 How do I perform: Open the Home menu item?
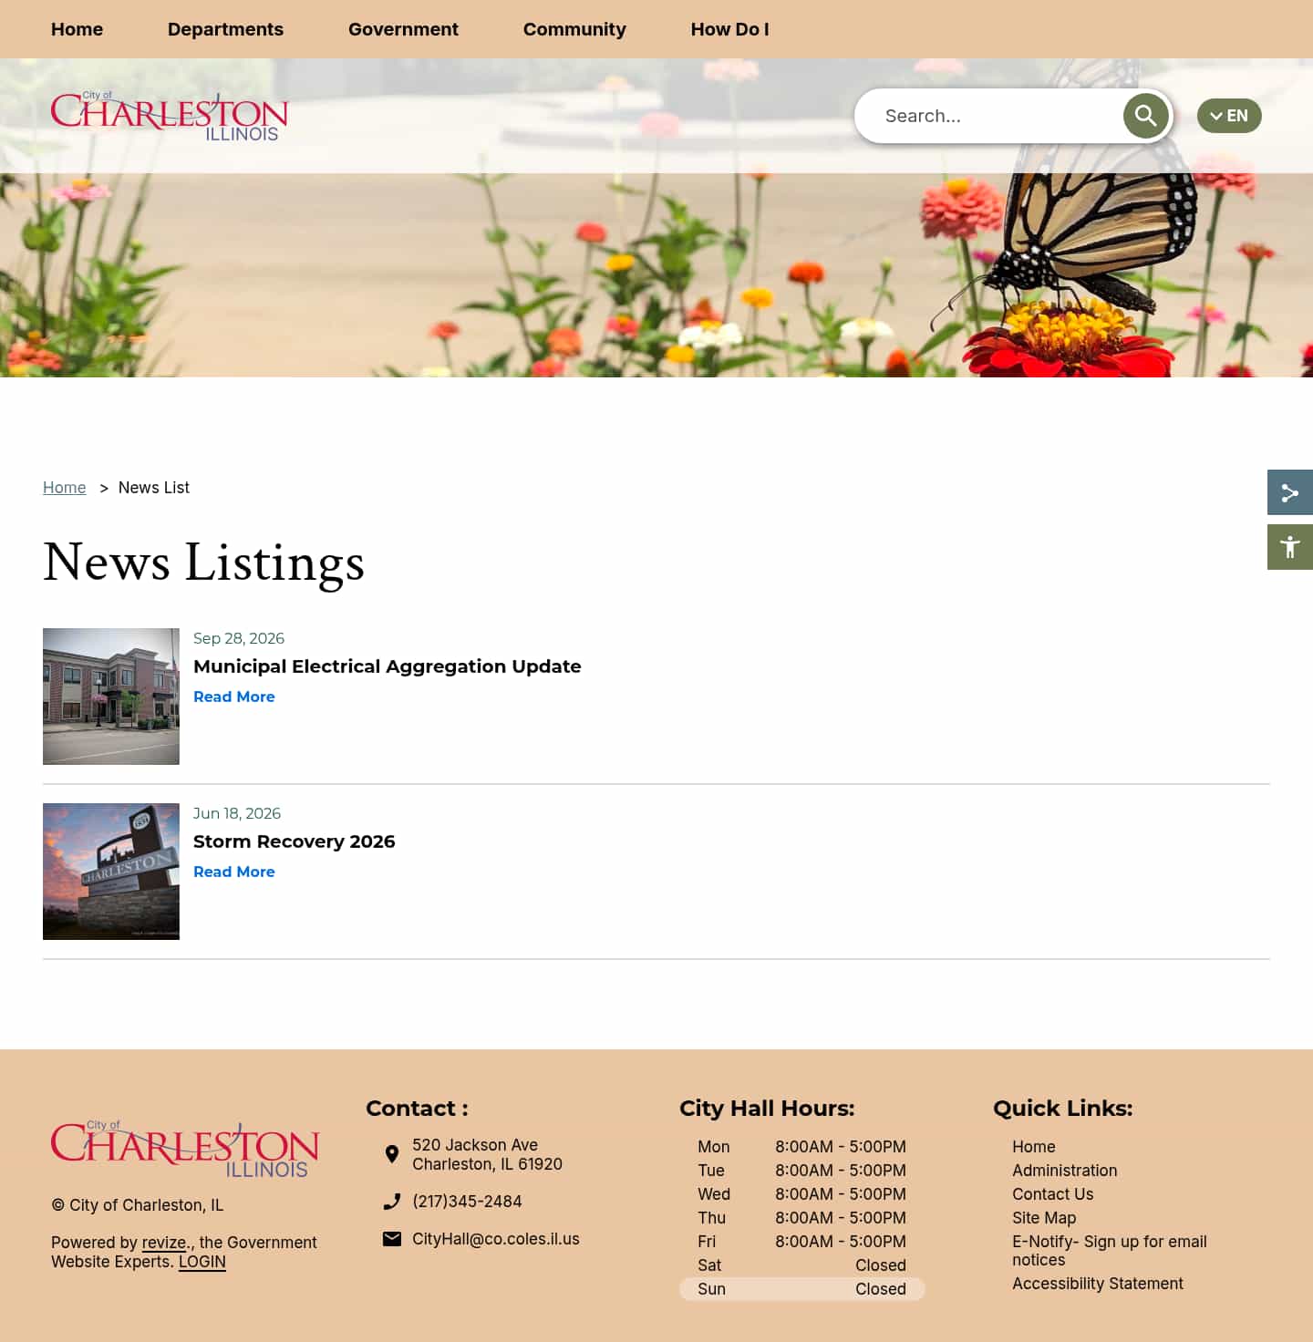click(77, 29)
